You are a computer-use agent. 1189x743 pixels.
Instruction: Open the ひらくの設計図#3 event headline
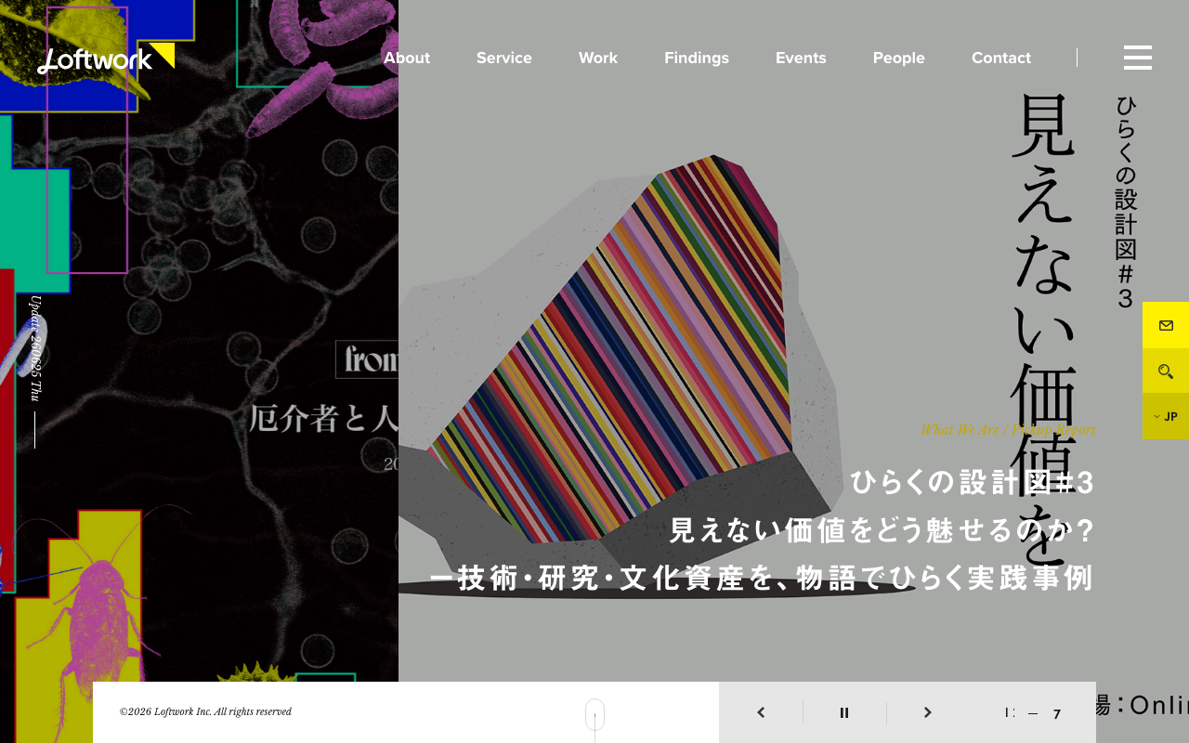click(973, 482)
